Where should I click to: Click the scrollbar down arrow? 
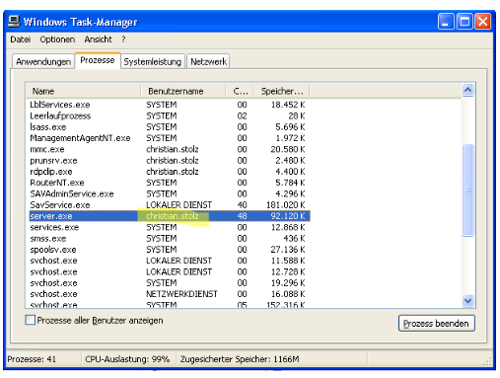(x=467, y=300)
